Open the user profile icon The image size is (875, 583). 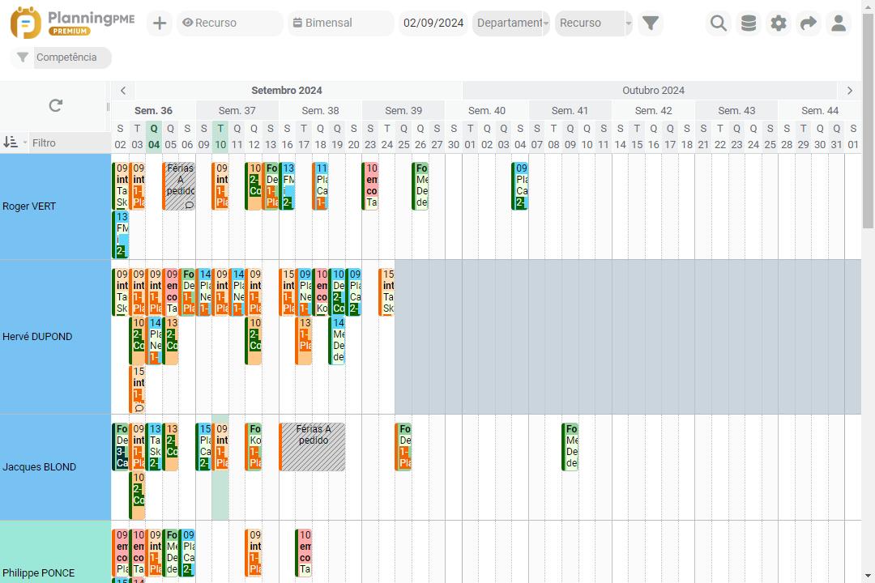(x=839, y=23)
